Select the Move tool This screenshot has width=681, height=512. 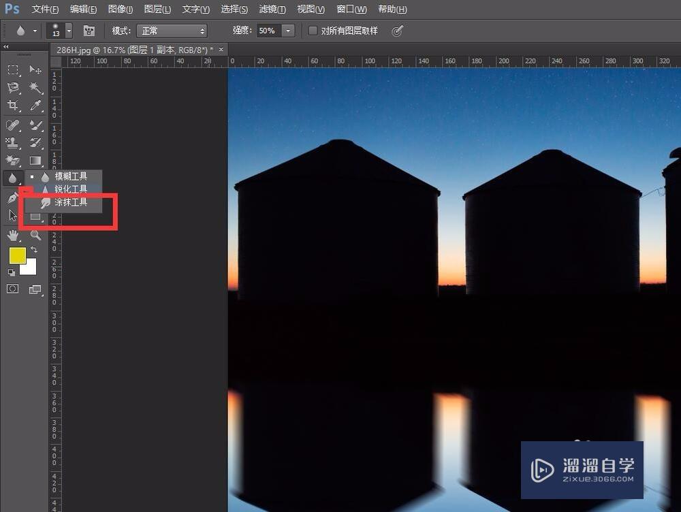coord(35,70)
